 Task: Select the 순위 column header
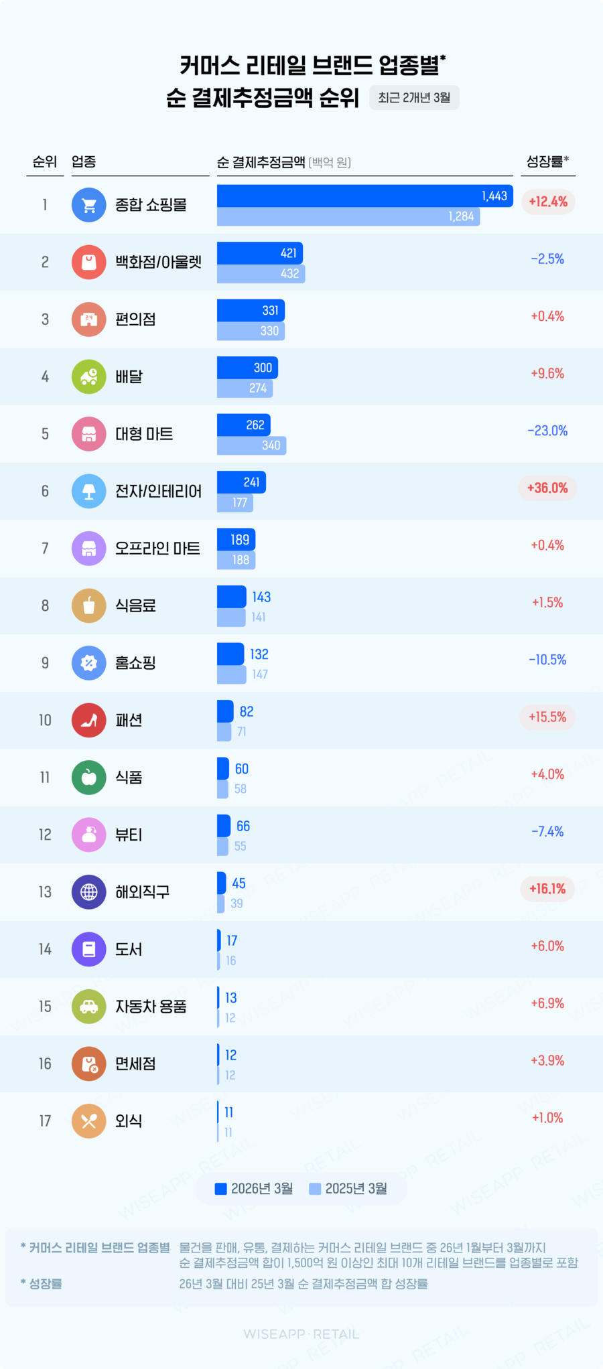point(45,161)
